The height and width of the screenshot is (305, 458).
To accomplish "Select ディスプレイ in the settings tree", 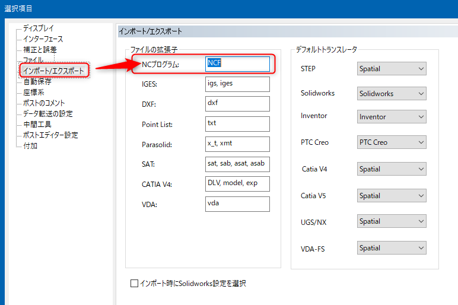I will pos(39,28).
